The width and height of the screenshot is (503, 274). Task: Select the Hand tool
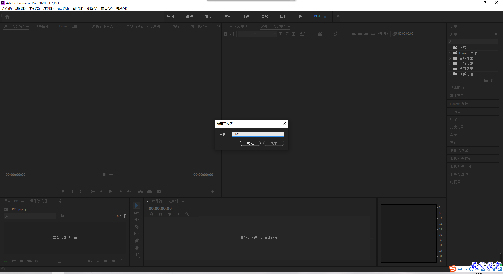[x=137, y=248]
